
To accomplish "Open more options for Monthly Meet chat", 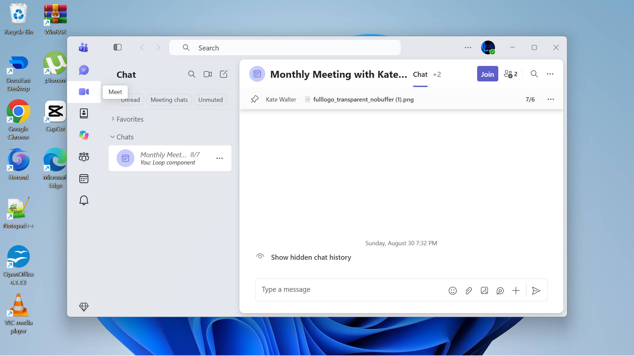I will coord(220,158).
